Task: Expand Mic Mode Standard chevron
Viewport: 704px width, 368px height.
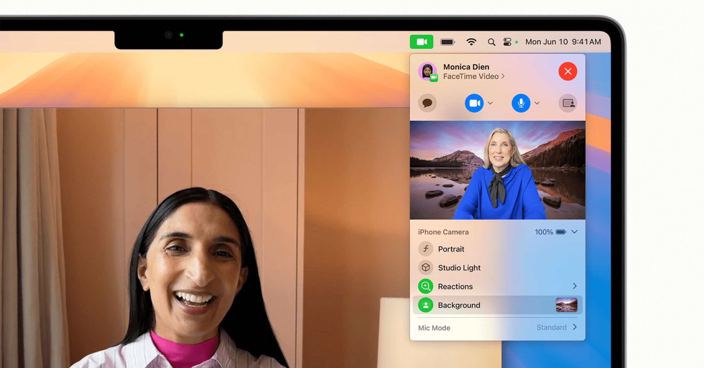Action: 575,327
